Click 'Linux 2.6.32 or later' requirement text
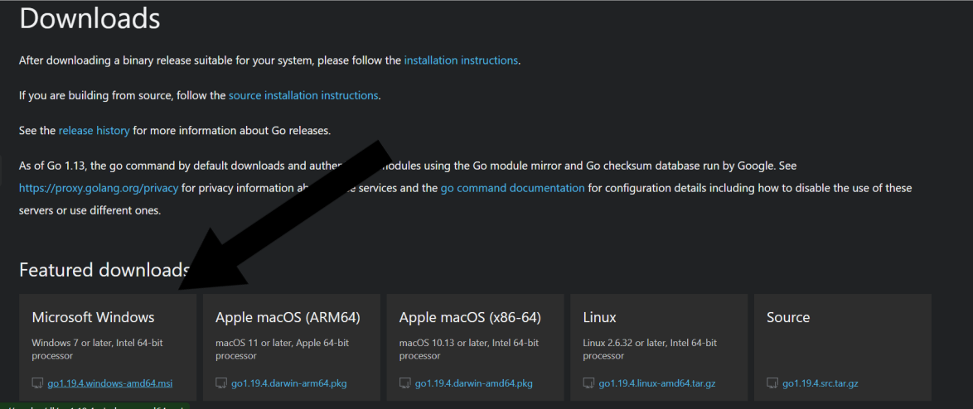 click(x=650, y=349)
